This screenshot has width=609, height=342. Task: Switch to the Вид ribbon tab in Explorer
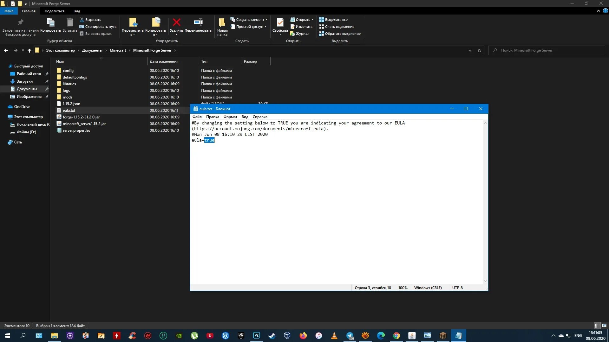(76, 11)
